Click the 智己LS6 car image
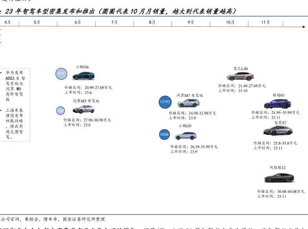 [240, 77]
